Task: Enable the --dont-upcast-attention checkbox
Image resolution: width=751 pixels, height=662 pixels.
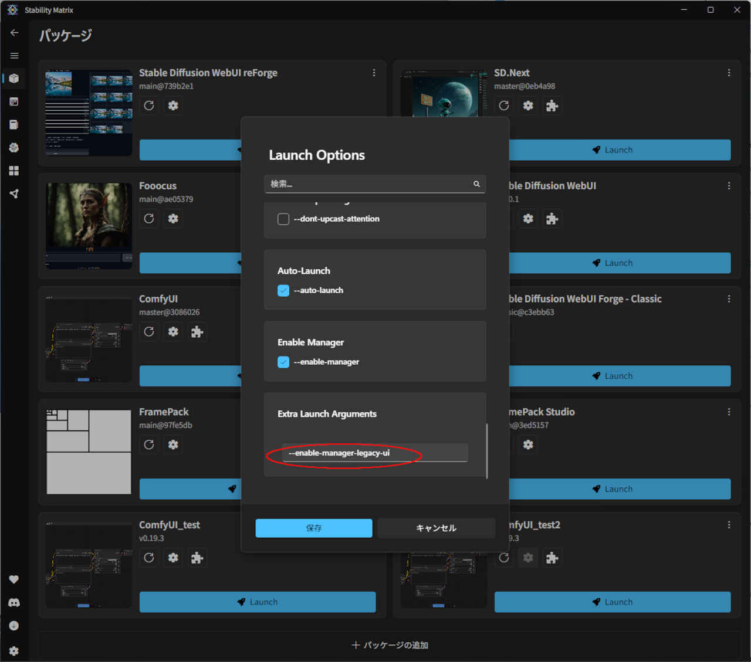Action: coord(283,219)
